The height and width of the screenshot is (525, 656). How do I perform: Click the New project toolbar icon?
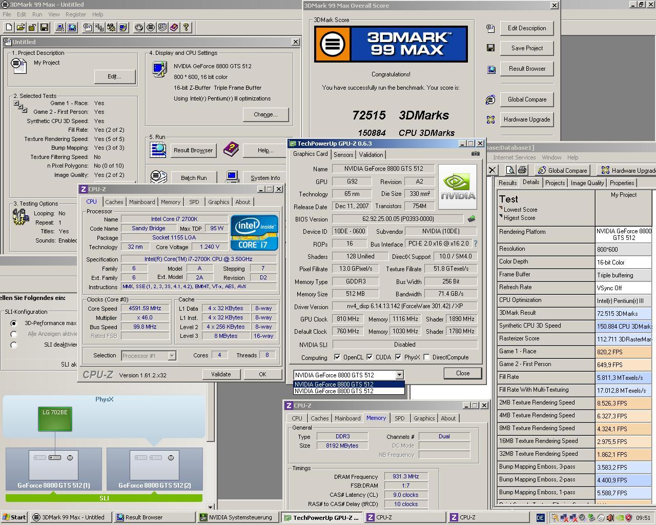click(9, 27)
